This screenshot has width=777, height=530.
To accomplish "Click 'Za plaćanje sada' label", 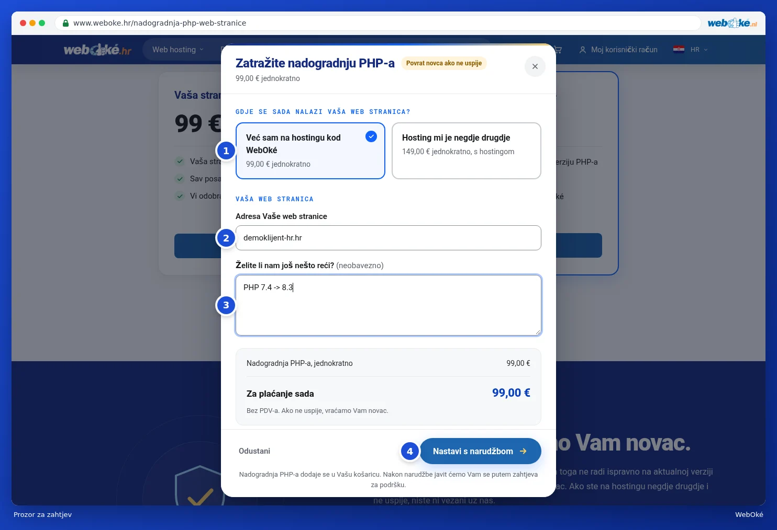I will pos(280,394).
